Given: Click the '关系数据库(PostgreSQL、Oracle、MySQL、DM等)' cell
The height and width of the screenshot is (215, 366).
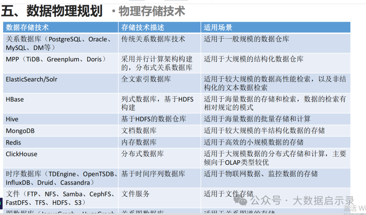Looking at the screenshot, I should coord(60,43).
